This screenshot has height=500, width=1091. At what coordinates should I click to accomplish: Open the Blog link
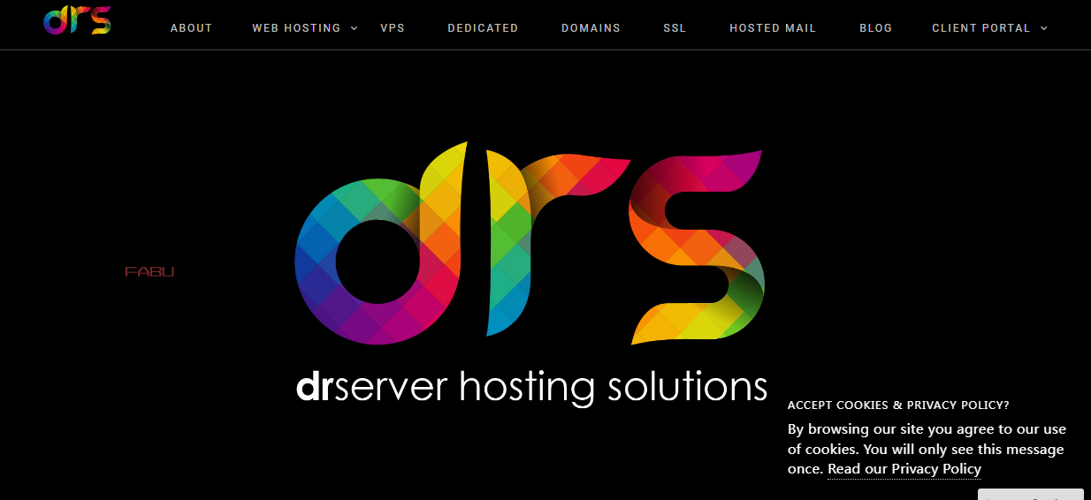click(875, 28)
